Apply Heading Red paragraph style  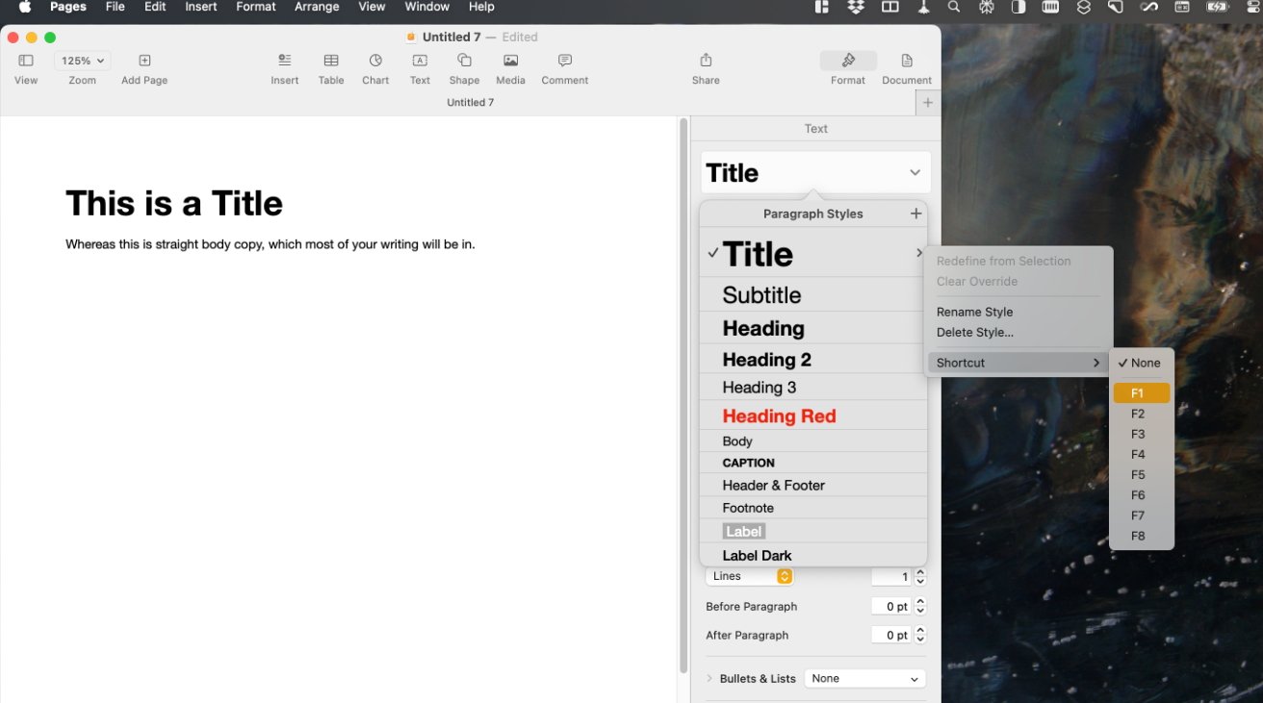click(x=813, y=415)
